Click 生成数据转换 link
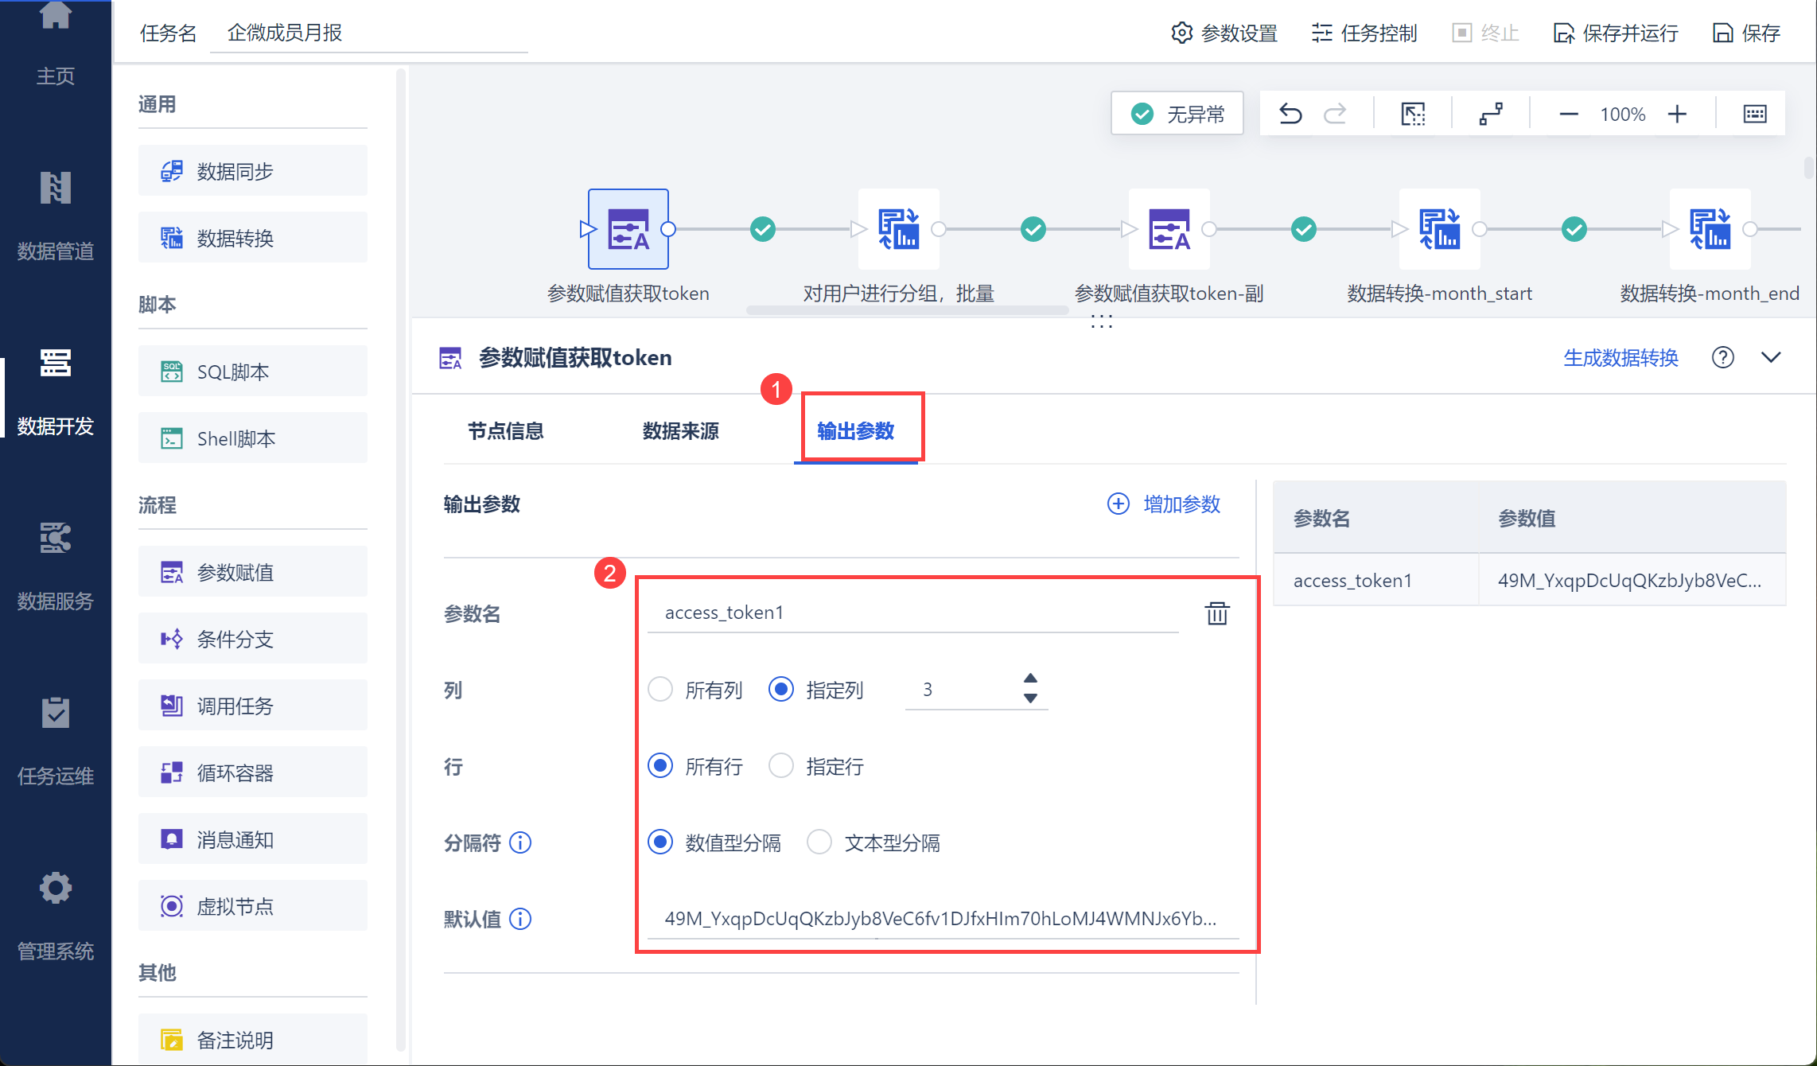Image resolution: width=1817 pixels, height=1066 pixels. click(x=1621, y=357)
